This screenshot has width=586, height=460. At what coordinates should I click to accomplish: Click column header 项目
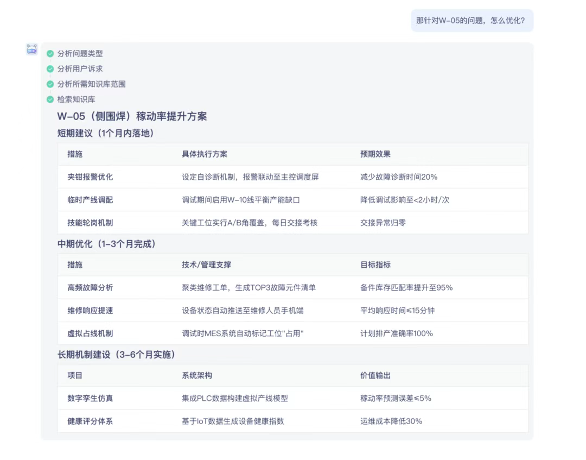click(75, 376)
